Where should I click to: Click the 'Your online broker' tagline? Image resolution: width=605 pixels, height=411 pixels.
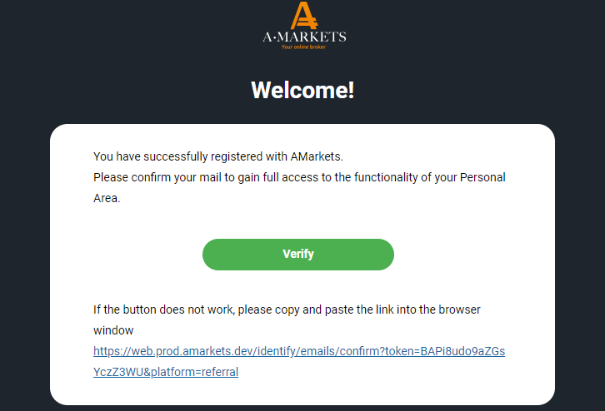[303, 47]
